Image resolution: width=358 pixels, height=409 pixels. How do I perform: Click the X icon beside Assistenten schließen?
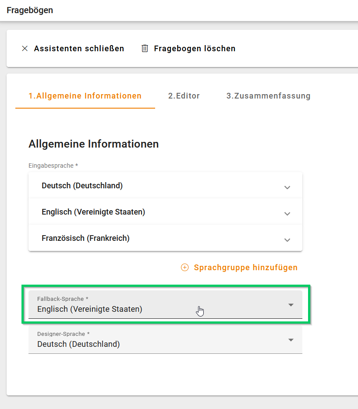click(25, 49)
